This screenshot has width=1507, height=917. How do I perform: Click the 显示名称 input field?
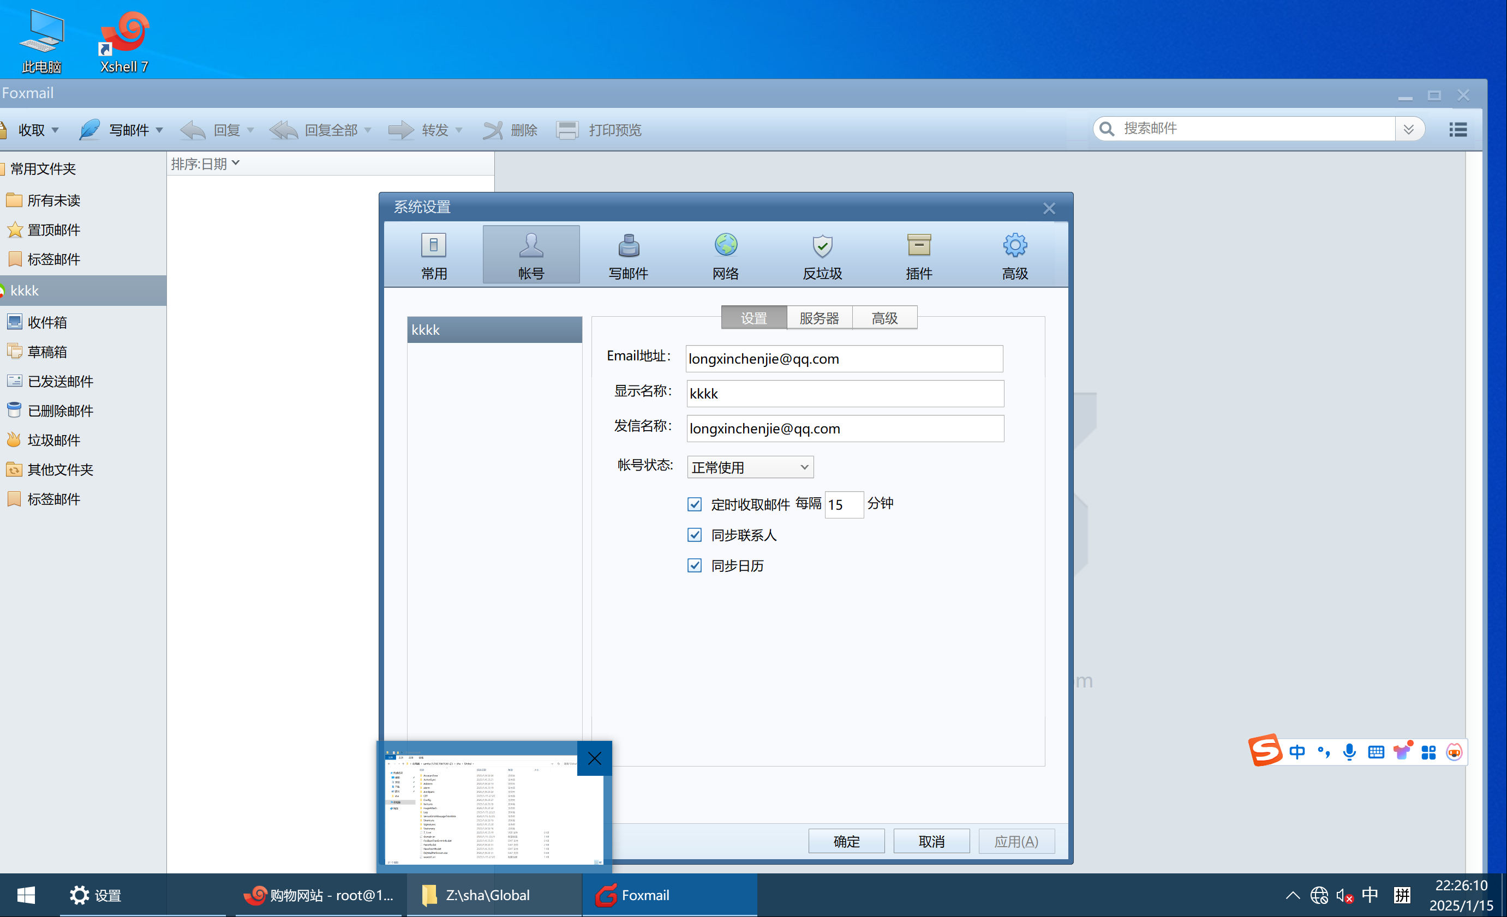pos(844,394)
